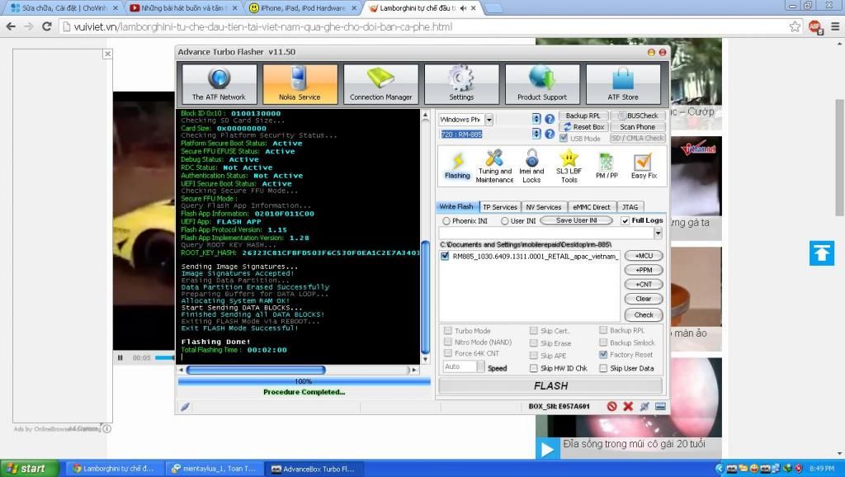
Task: Switch to the JTAG tab
Action: (x=630, y=207)
